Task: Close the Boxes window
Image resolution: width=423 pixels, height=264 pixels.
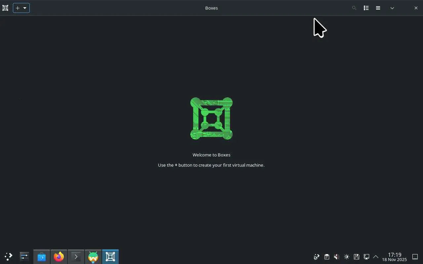Action: tap(416, 8)
